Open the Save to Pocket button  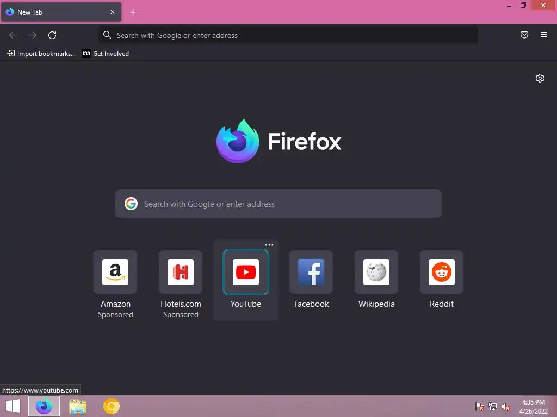[x=524, y=35]
